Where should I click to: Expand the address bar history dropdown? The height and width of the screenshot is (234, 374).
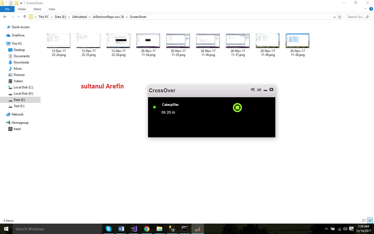334,17
